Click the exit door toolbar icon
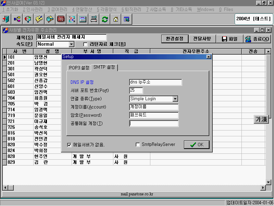 coord(6,19)
